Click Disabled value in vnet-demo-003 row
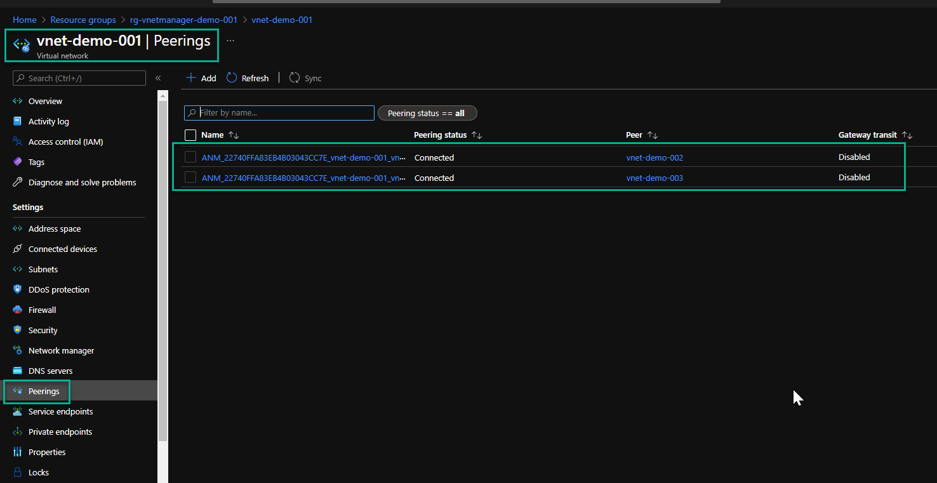This screenshot has width=937, height=483. point(854,177)
